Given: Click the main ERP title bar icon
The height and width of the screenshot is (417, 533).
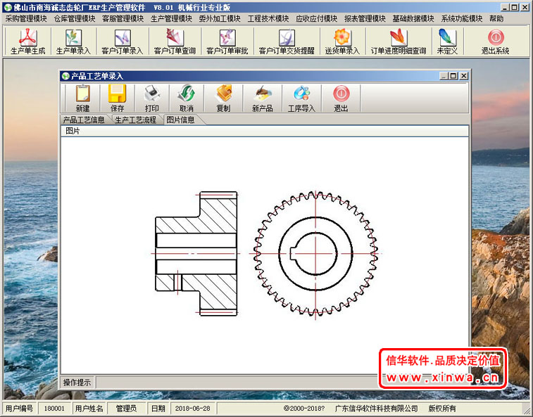Looking at the screenshot, I should coord(8,7).
